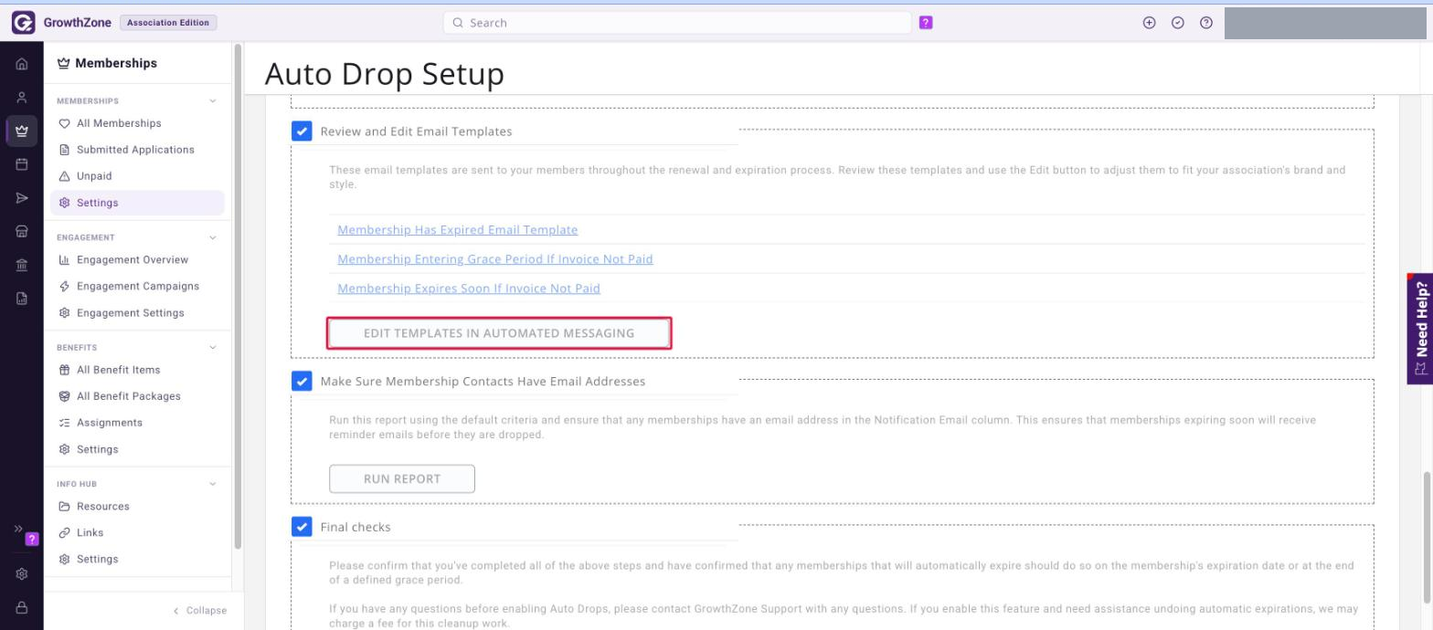Viewport: 1433px width, 630px height.
Task: Click the chain icon beside Links
Action: [x=64, y=533]
